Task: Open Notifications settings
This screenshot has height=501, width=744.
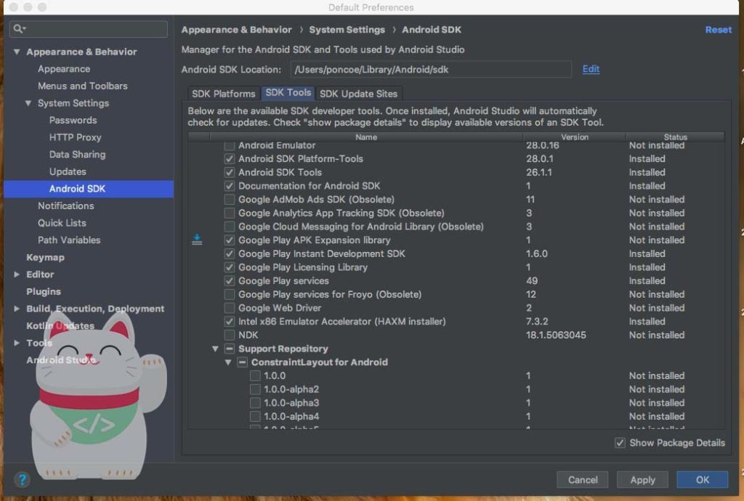Action: (x=66, y=205)
